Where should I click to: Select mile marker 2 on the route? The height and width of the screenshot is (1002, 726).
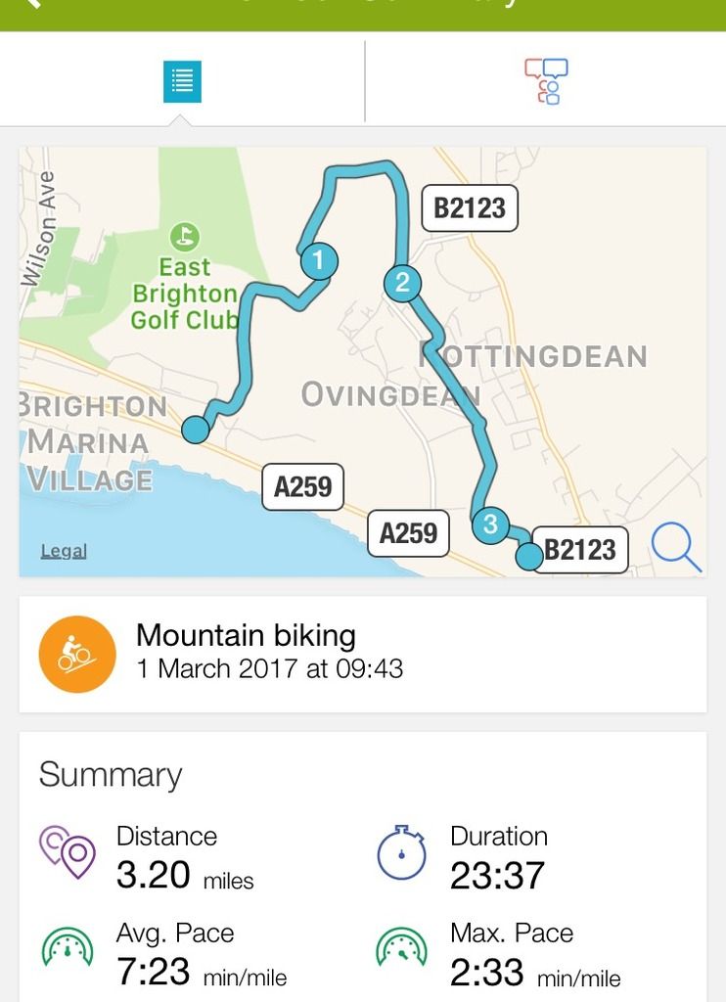click(402, 283)
